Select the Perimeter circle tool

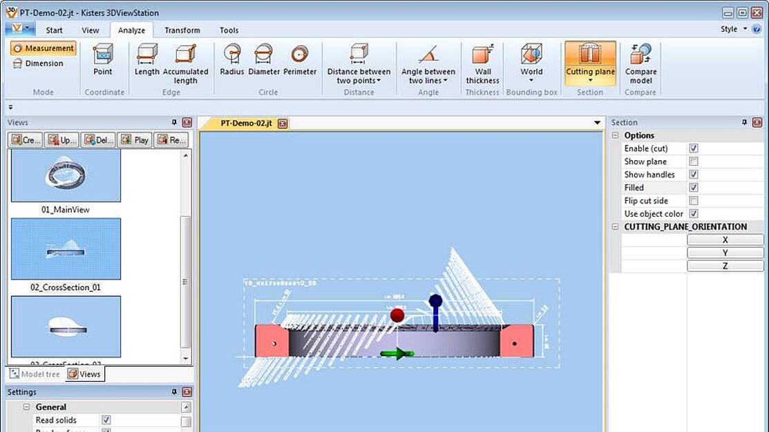pyautogui.click(x=300, y=59)
